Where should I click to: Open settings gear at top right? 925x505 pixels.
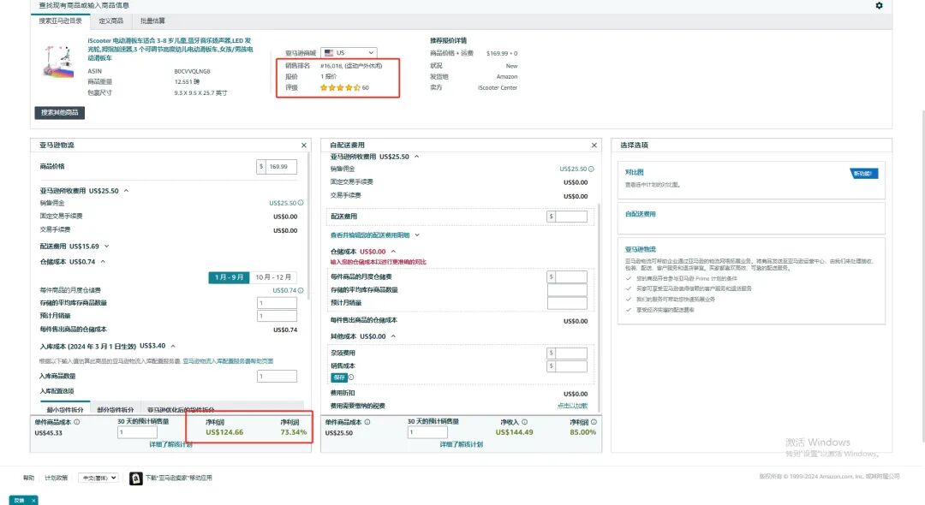coord(879,5)
